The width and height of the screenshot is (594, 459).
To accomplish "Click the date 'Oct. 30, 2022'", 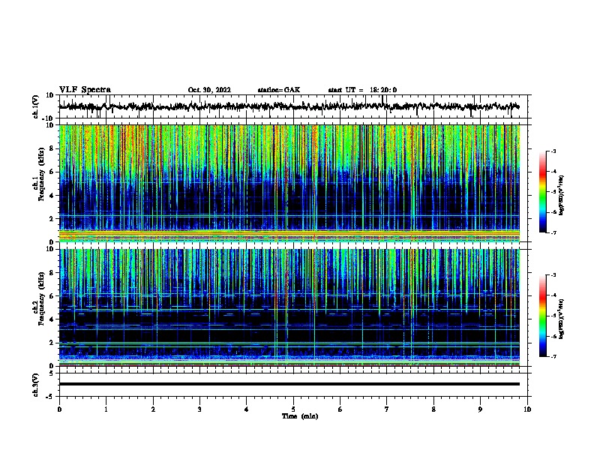I will 209,90.
